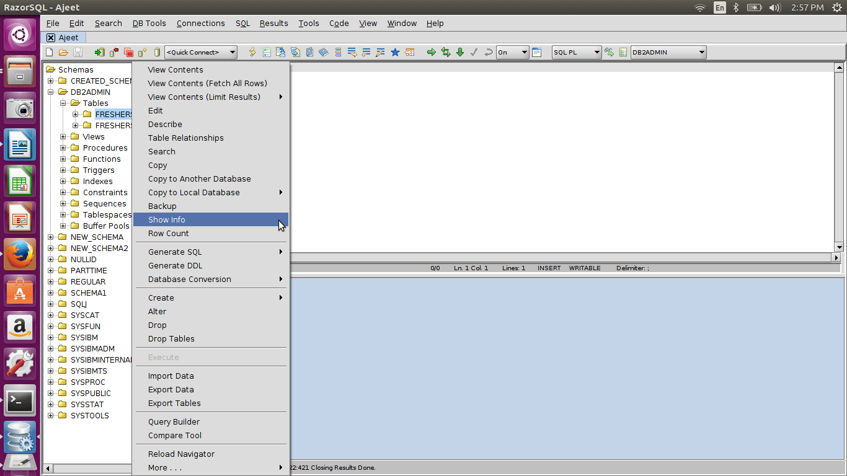The height and width of the screenshot is (476, 847).
Task: Open the DB2ADMIN schema dropdown
Action: (x=668, y=53)
